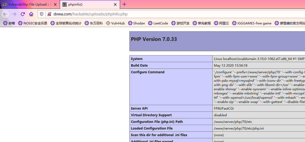Go to the browser Home page
This screenshot has height=142, width=305.
[31, 14]
